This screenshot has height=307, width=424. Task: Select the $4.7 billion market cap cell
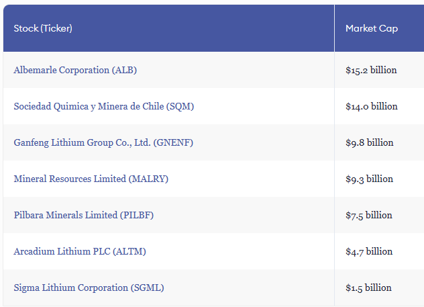[x=379, y=251]
